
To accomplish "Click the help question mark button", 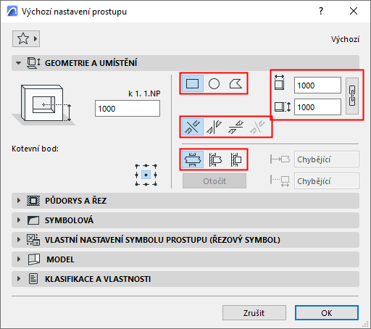I will coord(321,11).
